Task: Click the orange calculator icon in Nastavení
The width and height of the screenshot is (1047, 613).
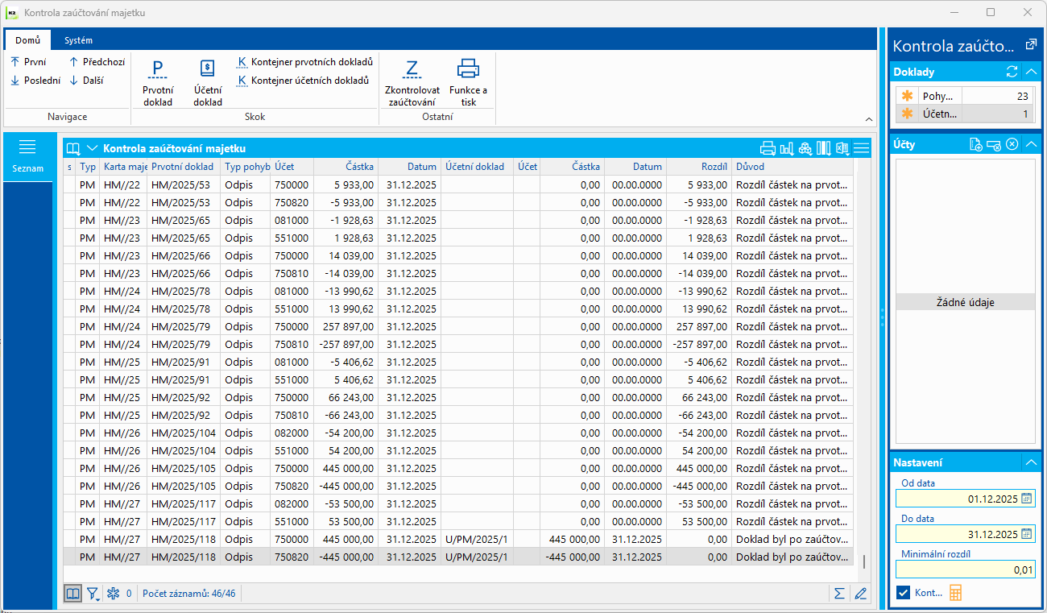Action: pyautogui.click(x=956, y=593)
